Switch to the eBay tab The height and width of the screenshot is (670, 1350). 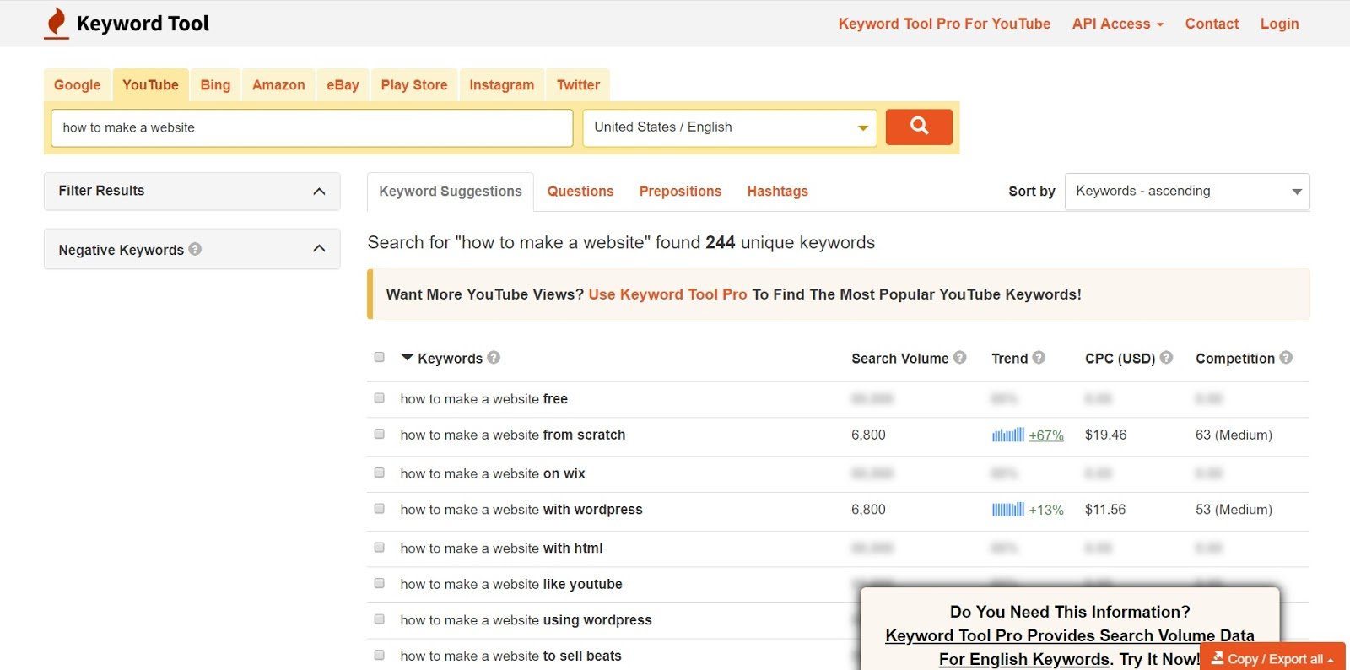[343, 84]
